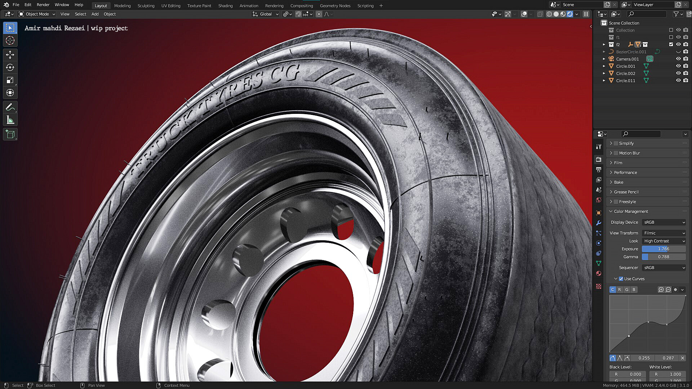
Task: Switch to the Shading workspace tab
Action: 225,5
